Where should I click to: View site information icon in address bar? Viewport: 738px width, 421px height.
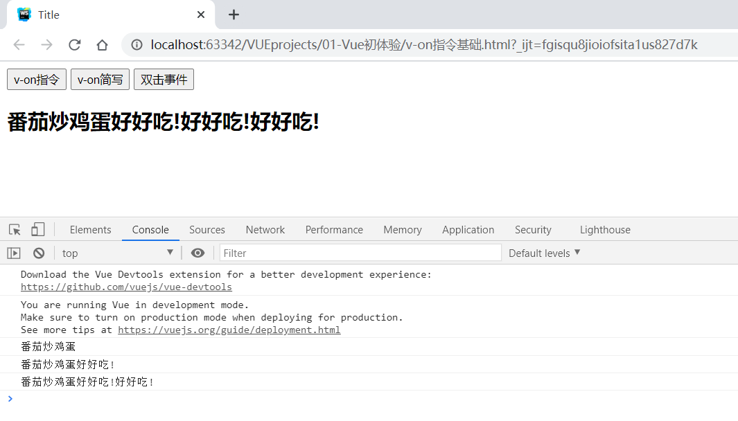[x=137, y=45]
